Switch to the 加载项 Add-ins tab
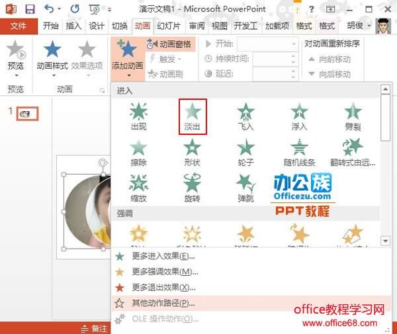This screenshot has height=334, width=397. coord(277,26)
